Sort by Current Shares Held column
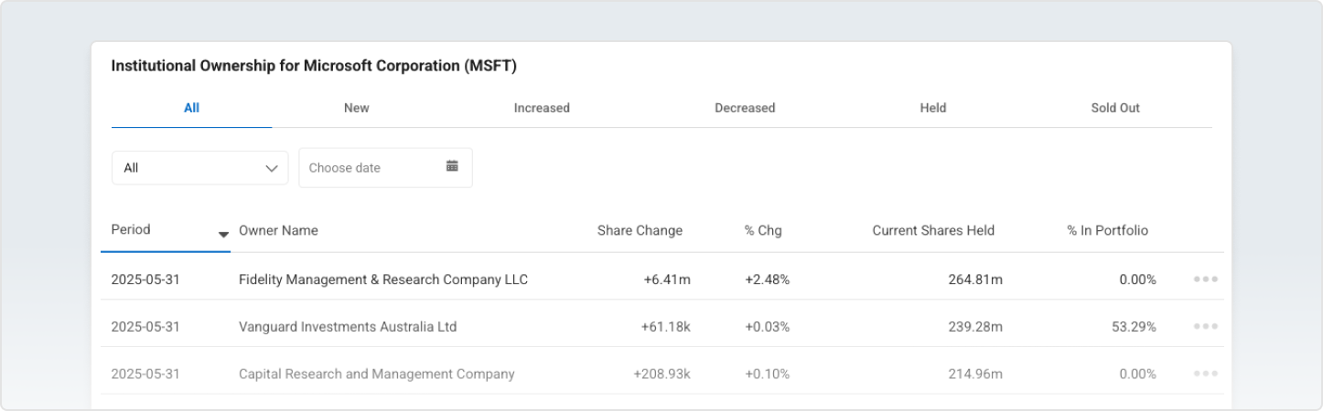 coord(932,230)
